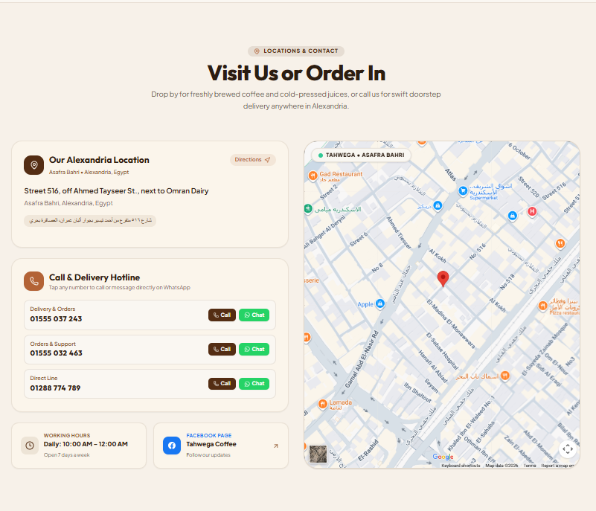Click the orange phone hotline icon

click(33, 281)
